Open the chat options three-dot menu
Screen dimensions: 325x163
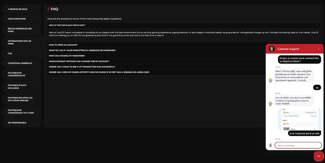(x=318, y=49)
